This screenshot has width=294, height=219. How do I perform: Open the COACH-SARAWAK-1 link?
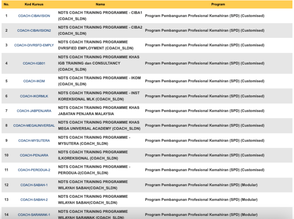[34, 214]
